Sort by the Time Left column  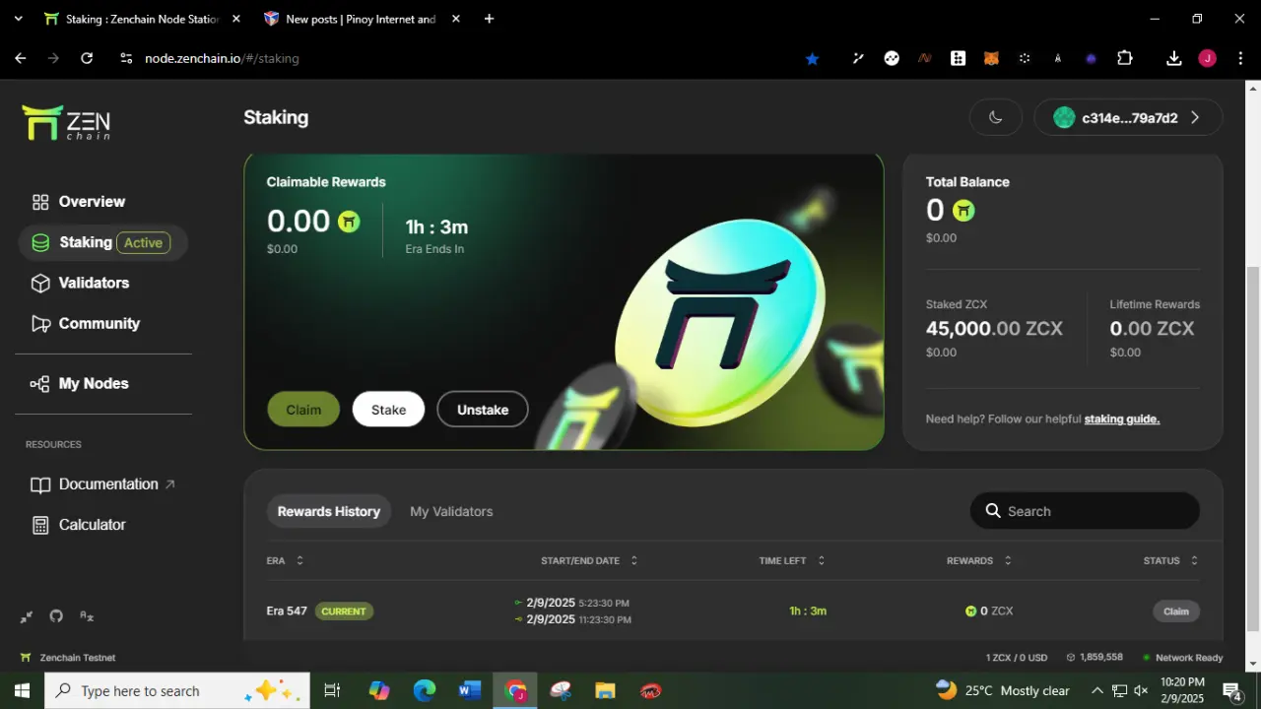click(x=792, y=560)
